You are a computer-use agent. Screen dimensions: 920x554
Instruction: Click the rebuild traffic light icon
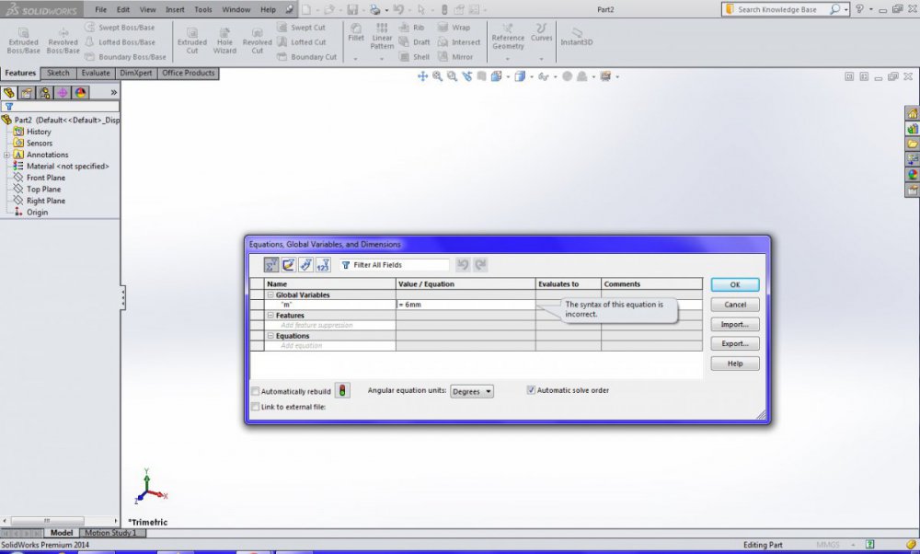click(342, 391)
